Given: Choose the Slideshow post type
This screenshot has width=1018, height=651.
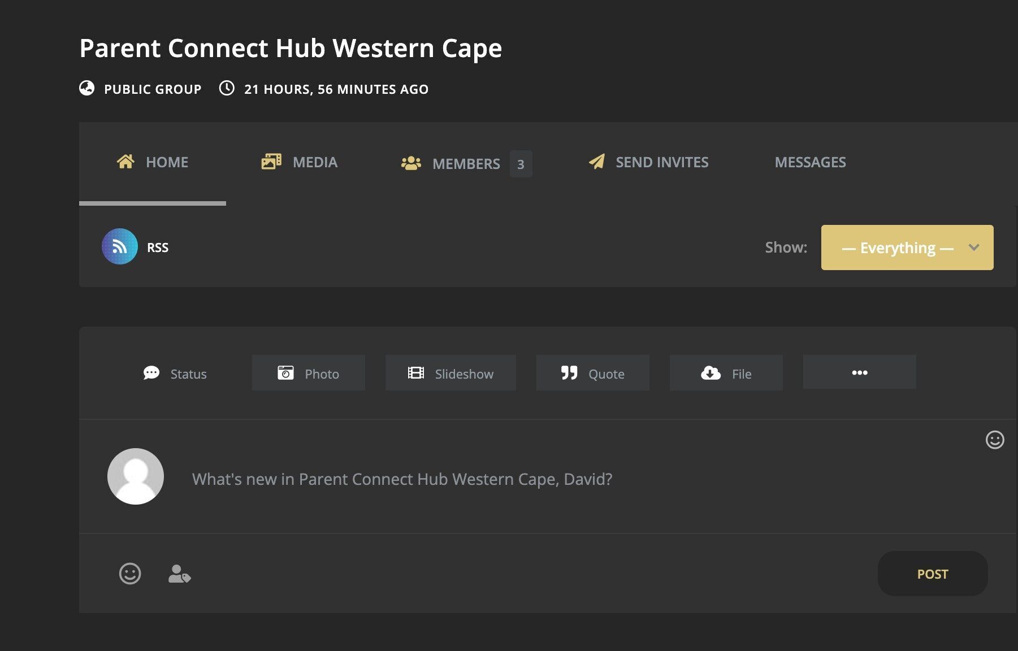Looking at the screenshot, I should (450, 373).
